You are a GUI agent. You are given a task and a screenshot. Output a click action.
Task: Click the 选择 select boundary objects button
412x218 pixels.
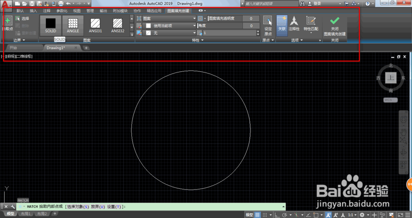22,19
